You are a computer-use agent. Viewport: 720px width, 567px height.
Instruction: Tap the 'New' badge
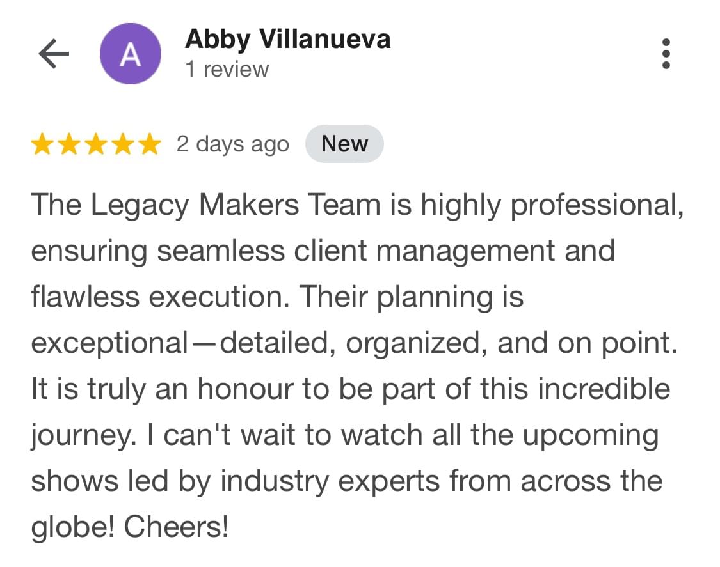pos(344,144)
